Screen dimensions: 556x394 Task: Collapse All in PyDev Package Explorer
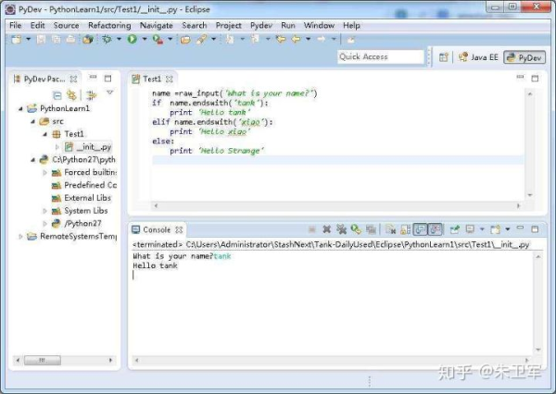click(57, 95)
